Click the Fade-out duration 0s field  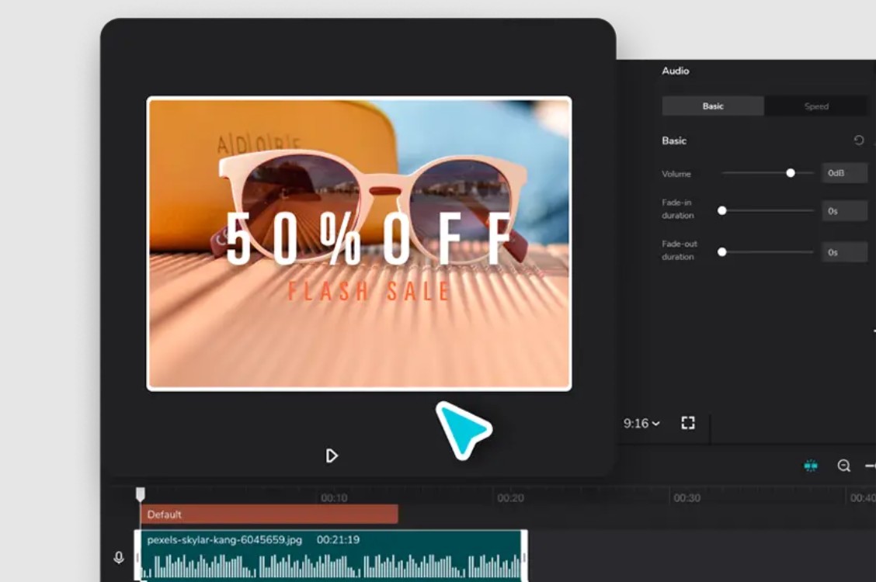[843, 251]
